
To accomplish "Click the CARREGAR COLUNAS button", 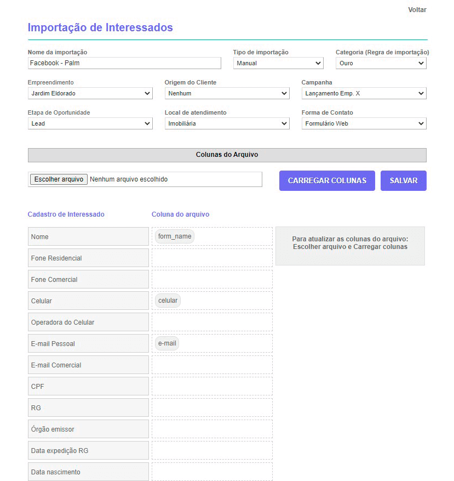I will coord(327,180).
